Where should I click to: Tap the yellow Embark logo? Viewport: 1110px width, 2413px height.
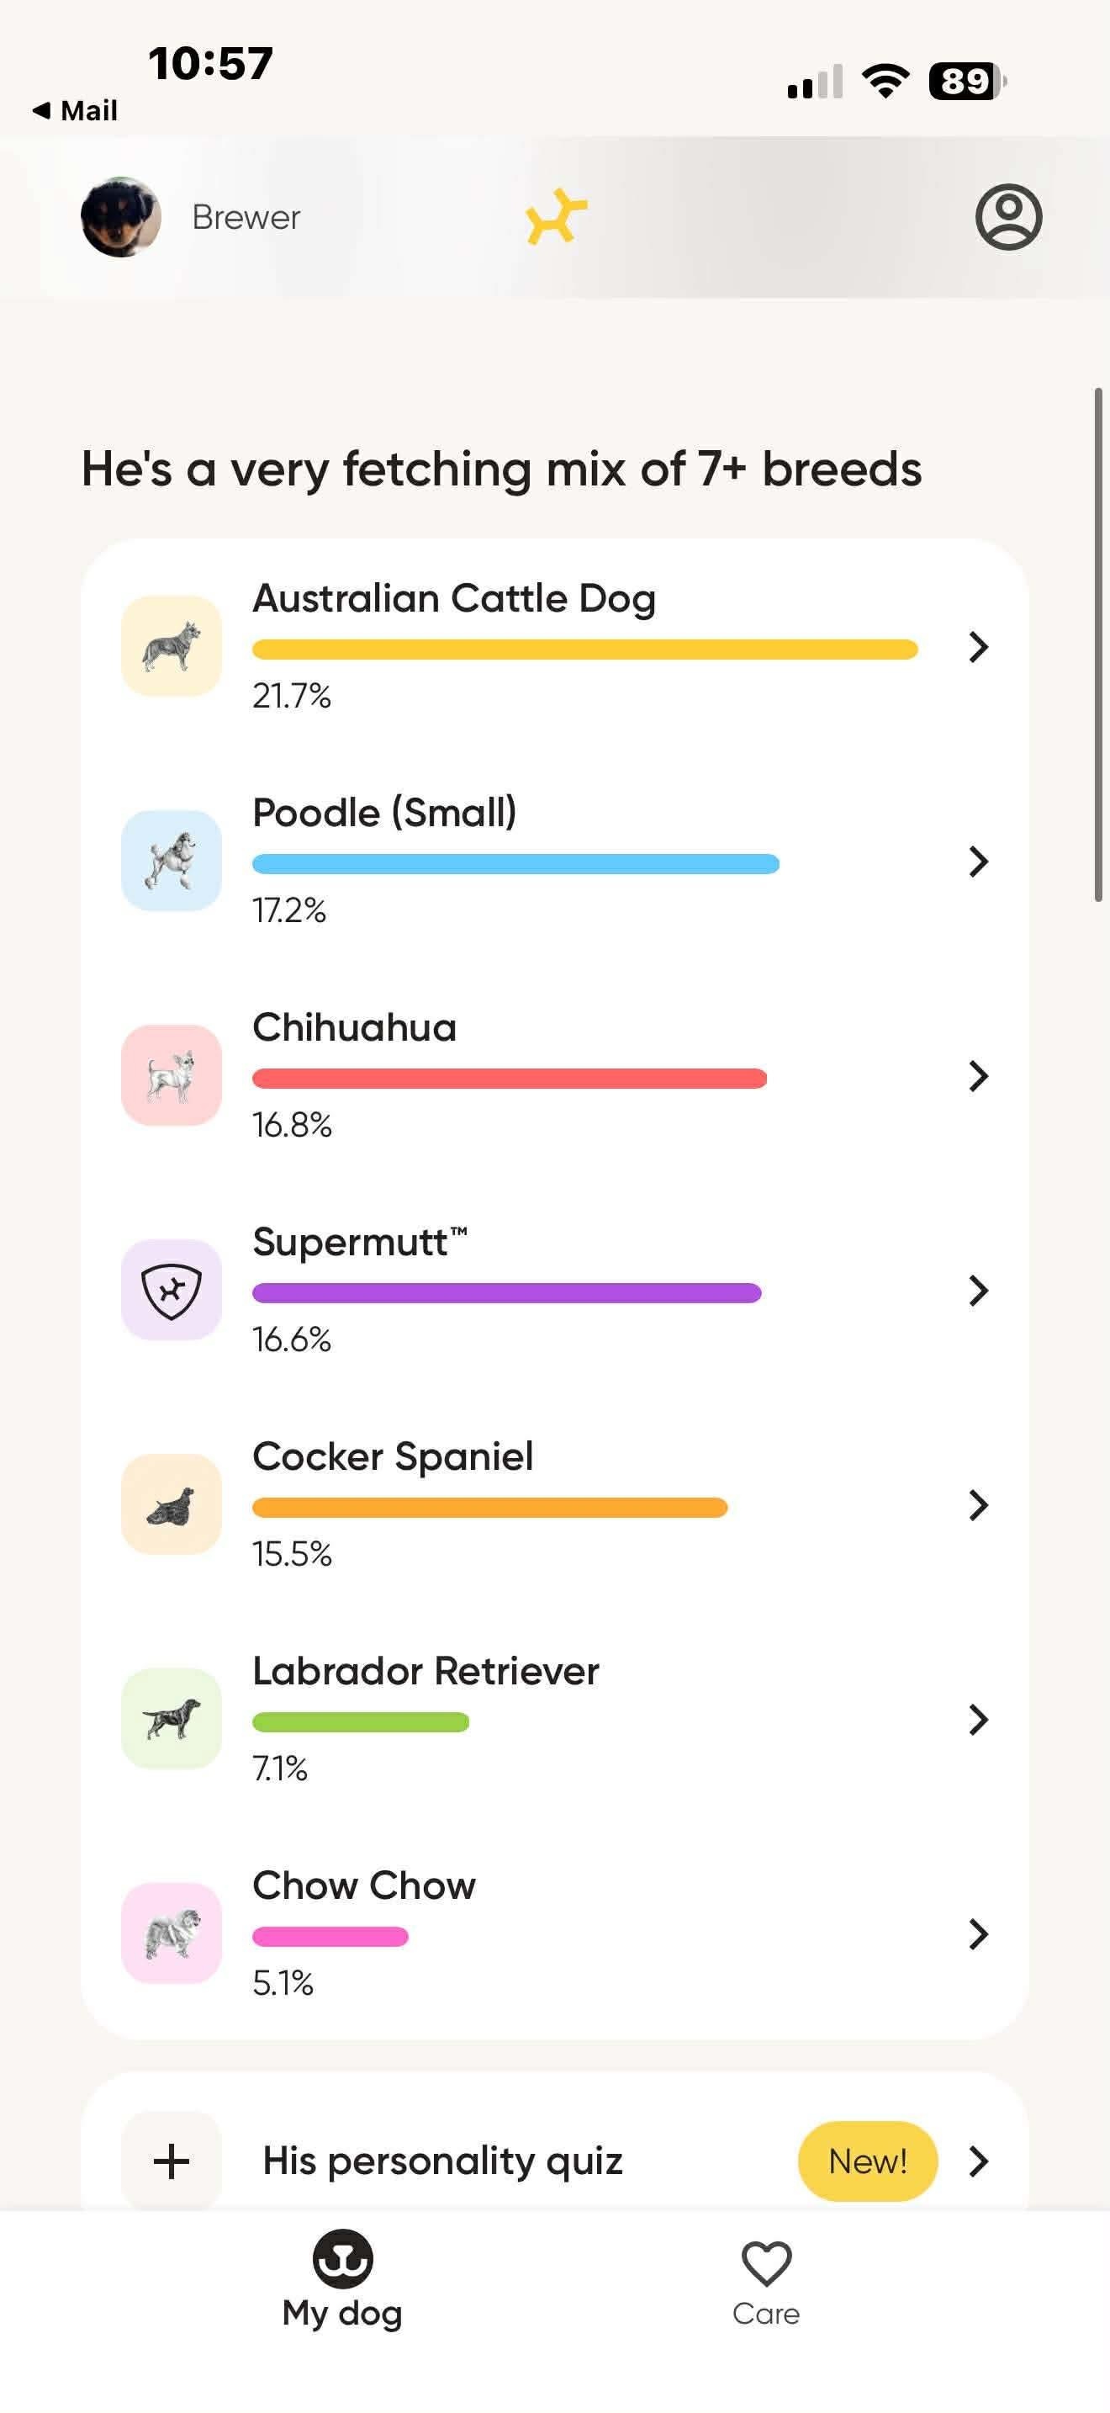point(556,216)
